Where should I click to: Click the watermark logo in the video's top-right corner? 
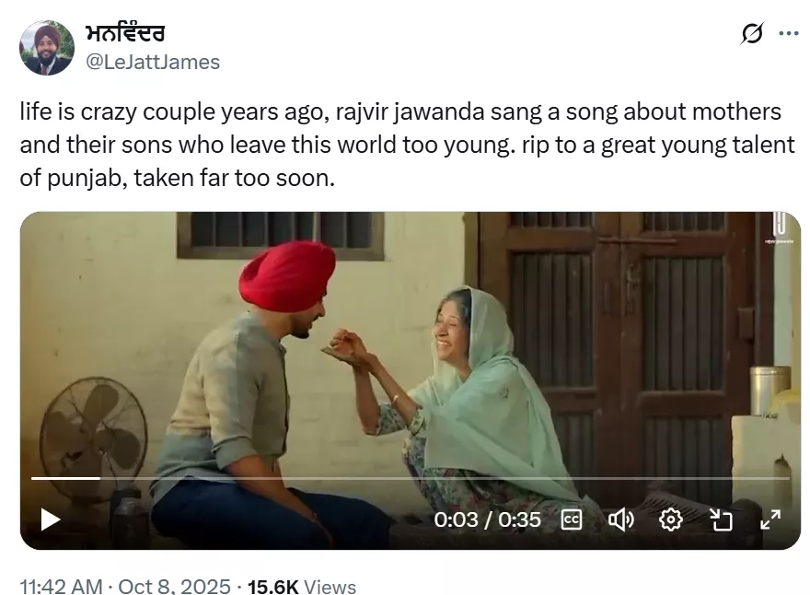point(779,228)
